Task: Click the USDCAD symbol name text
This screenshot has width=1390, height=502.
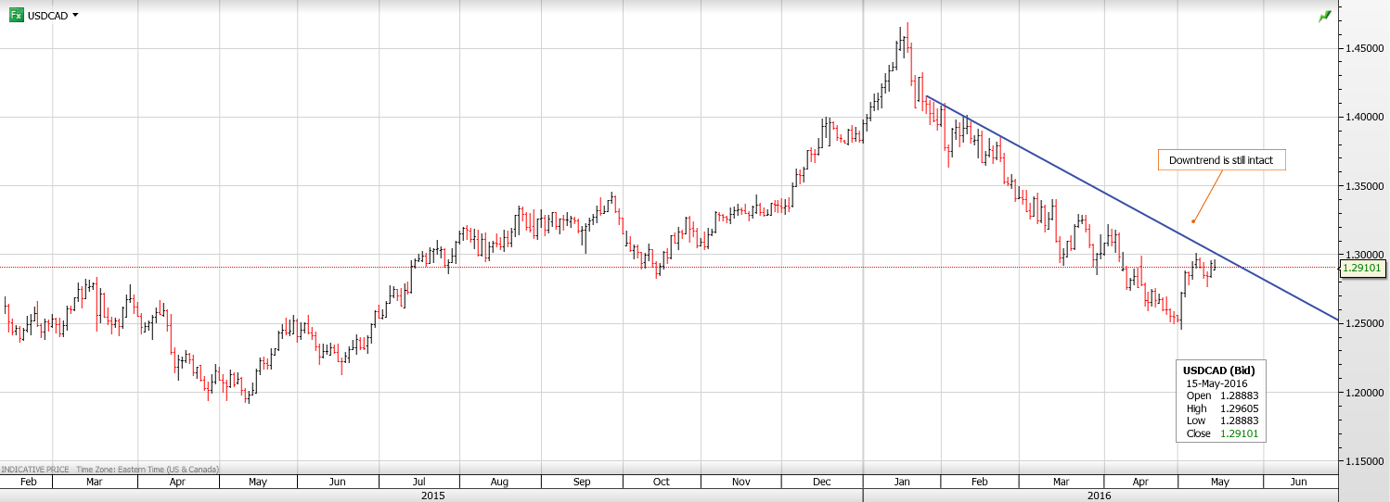Action: [48, 16]
